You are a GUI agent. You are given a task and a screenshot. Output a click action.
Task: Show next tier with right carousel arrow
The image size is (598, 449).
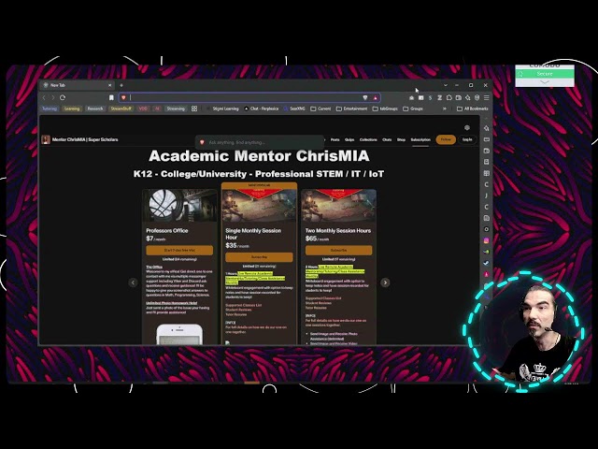click(385, 282)
